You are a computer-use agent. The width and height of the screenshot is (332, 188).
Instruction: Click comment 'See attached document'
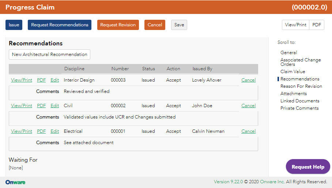click(x=88, y=143)
